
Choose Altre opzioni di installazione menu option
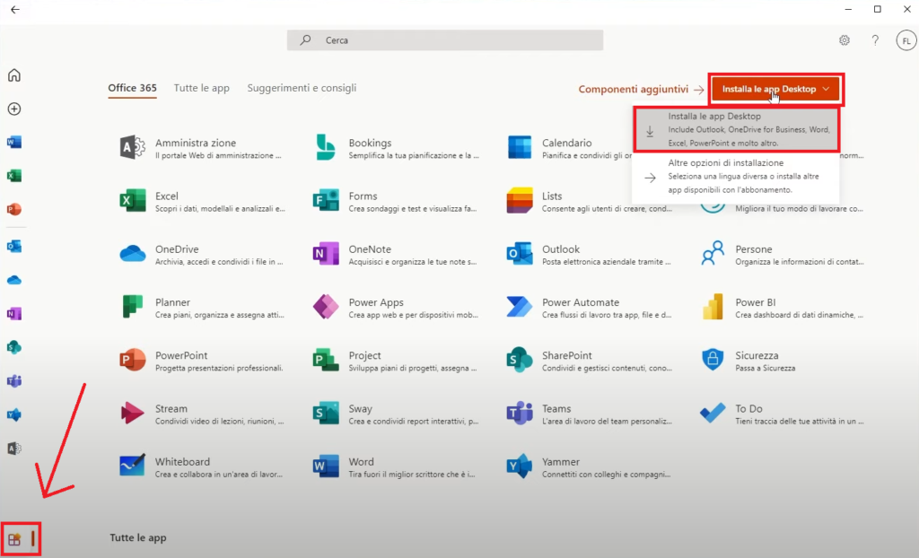(736, 177)
